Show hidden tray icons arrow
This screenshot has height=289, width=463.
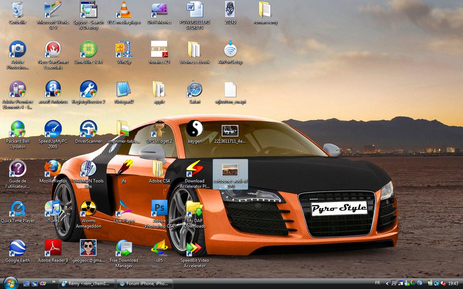[x=387, y=284]
